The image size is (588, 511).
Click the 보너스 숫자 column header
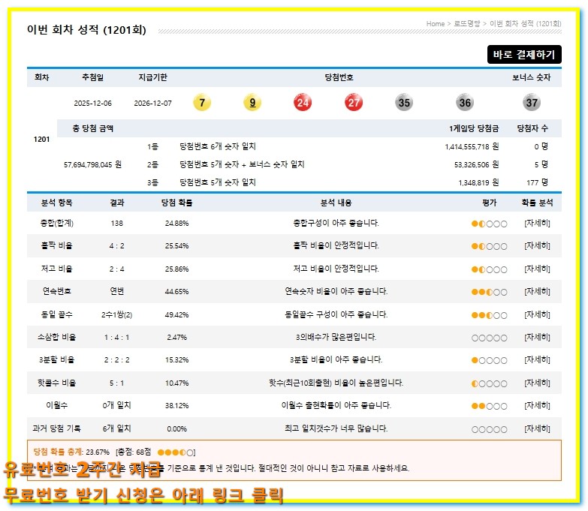(x=532, y=77)
